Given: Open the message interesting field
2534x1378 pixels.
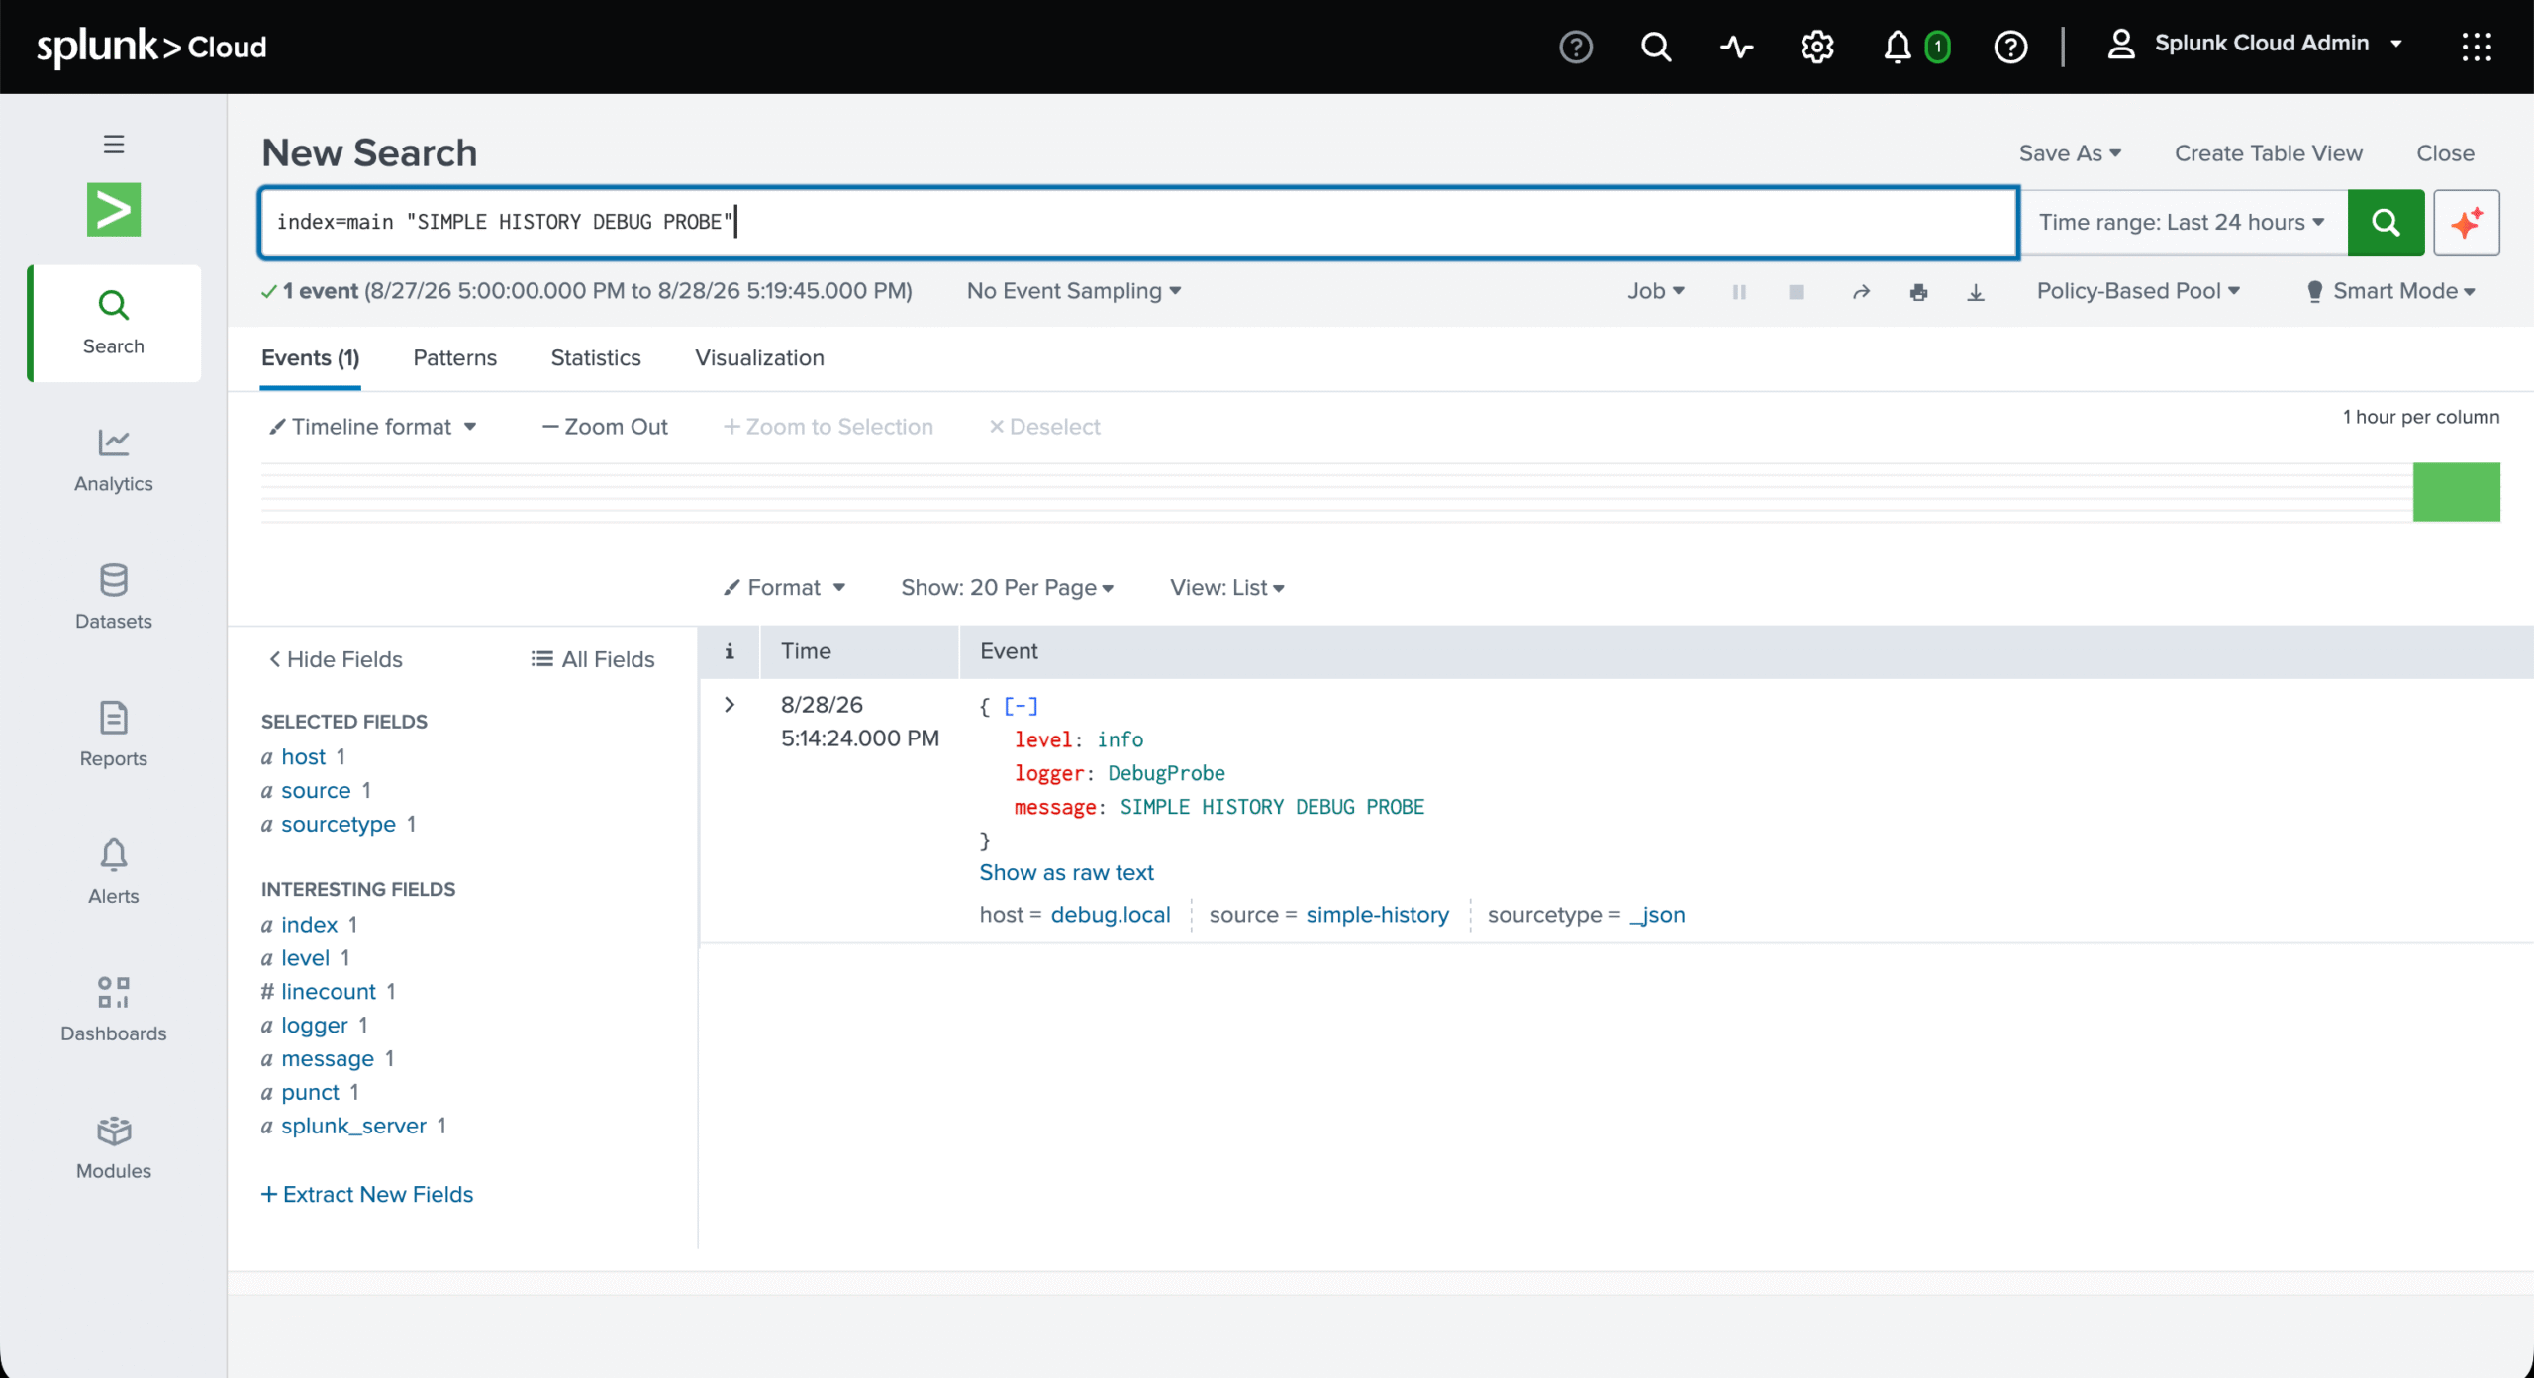Looking at the screenshot, I should point(327,1059).
